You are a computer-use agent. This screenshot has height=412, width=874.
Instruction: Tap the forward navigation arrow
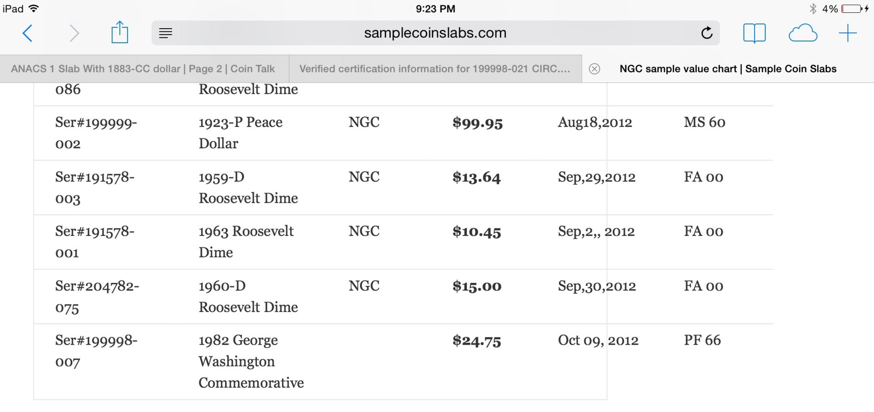point(74,33)
